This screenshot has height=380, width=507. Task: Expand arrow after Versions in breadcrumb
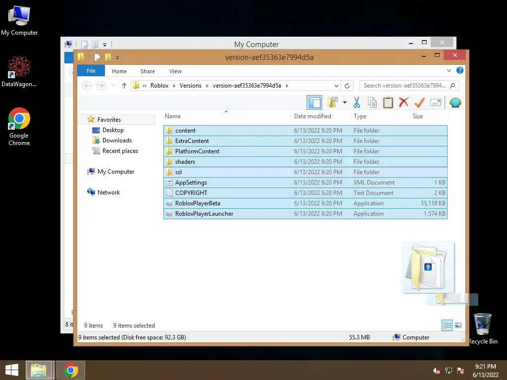pos(207,86)
